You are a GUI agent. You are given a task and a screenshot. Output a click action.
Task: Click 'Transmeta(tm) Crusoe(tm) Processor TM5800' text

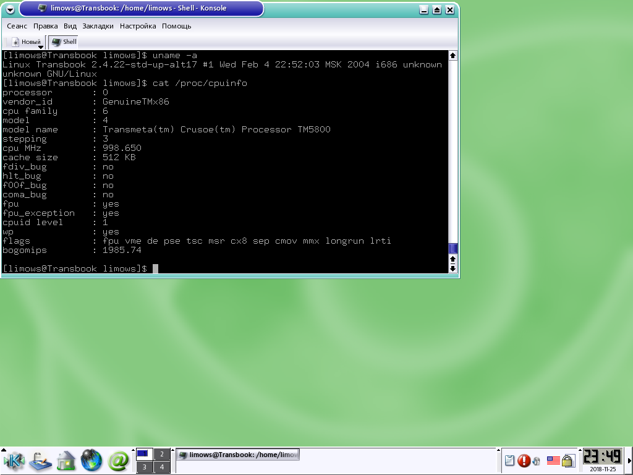[216, 130]
